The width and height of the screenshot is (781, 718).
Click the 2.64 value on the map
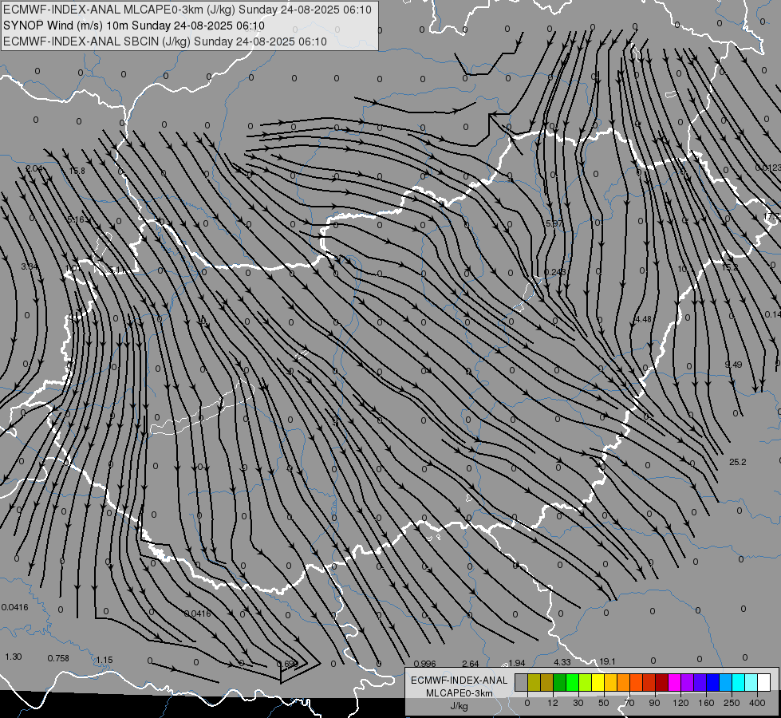(470, 664)
